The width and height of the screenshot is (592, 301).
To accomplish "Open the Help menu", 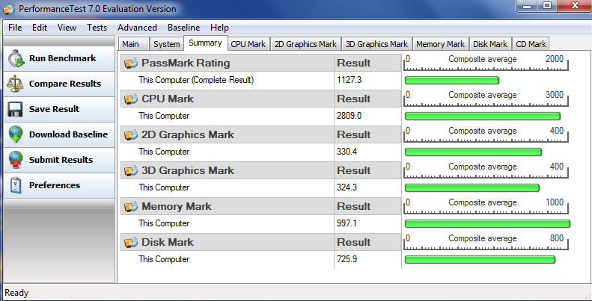I will [x=219, y=28].
